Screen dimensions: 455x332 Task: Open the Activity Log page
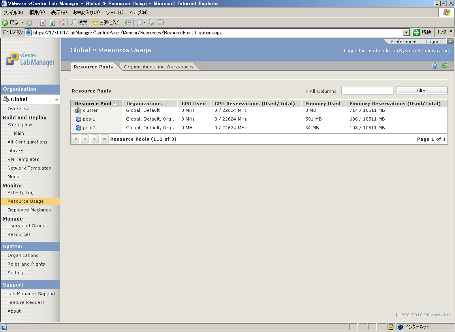pyautogui.click(x=20, y=192)
